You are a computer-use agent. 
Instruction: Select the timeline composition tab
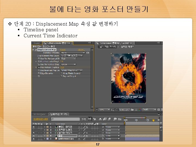(x=59, y=114)
